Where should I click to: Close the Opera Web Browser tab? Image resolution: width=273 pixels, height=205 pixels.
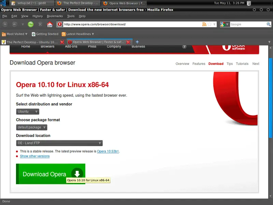[128, 42]
